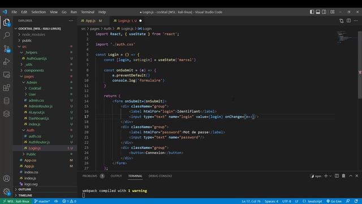Add a new terminal with plus icon
Image resolution: width=362 pixels, height=204 pixels.
pyautogui.click(x=326, y=176)
